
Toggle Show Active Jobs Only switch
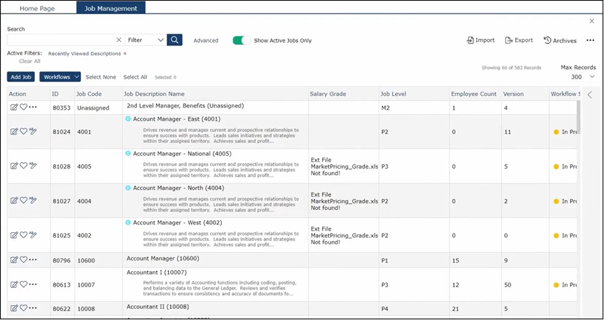[241, 40]
